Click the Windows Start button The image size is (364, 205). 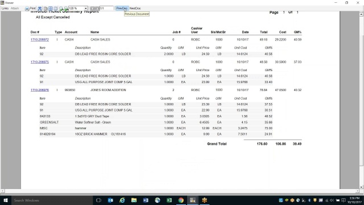pos(5,200)
